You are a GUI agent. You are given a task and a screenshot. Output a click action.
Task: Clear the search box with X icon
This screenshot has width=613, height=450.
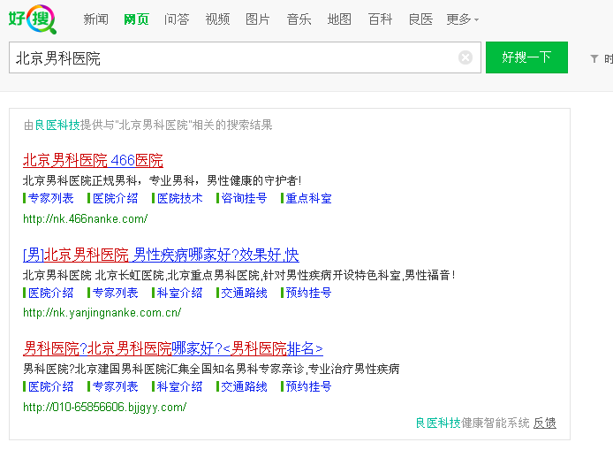point(465,57)
